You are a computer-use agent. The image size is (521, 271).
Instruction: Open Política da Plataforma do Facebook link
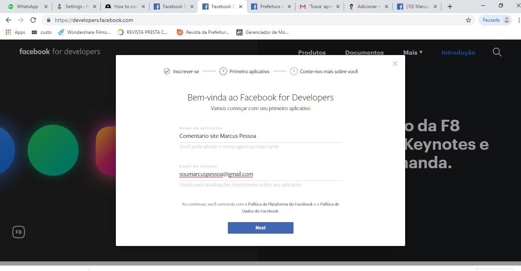[280, 204]
